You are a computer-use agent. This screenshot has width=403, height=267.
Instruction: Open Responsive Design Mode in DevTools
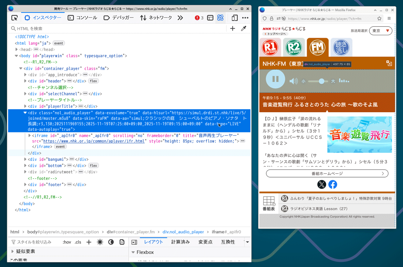click(x=235, y=18)
